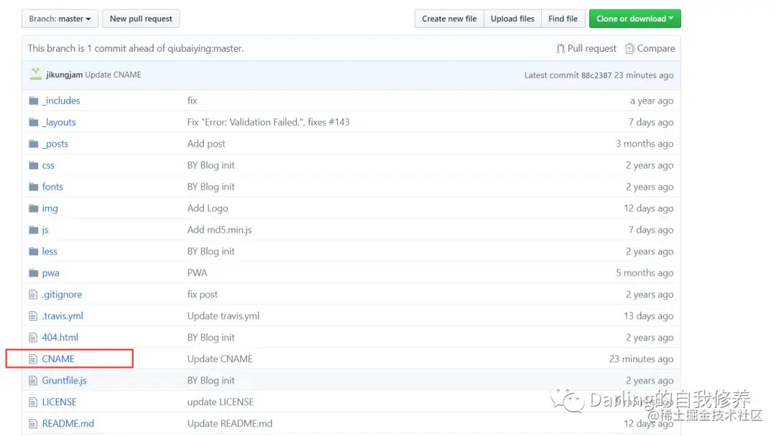Open the fonts folder

(x=52, y=187)
